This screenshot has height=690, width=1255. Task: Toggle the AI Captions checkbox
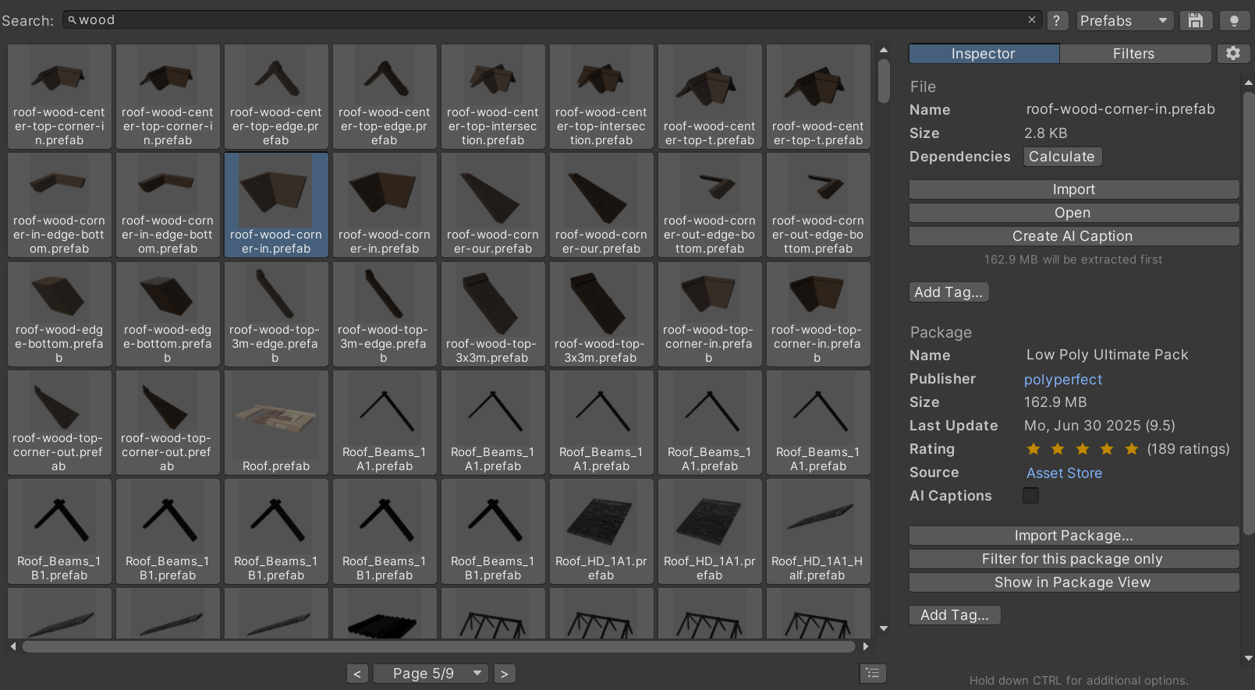[1030, 496]
